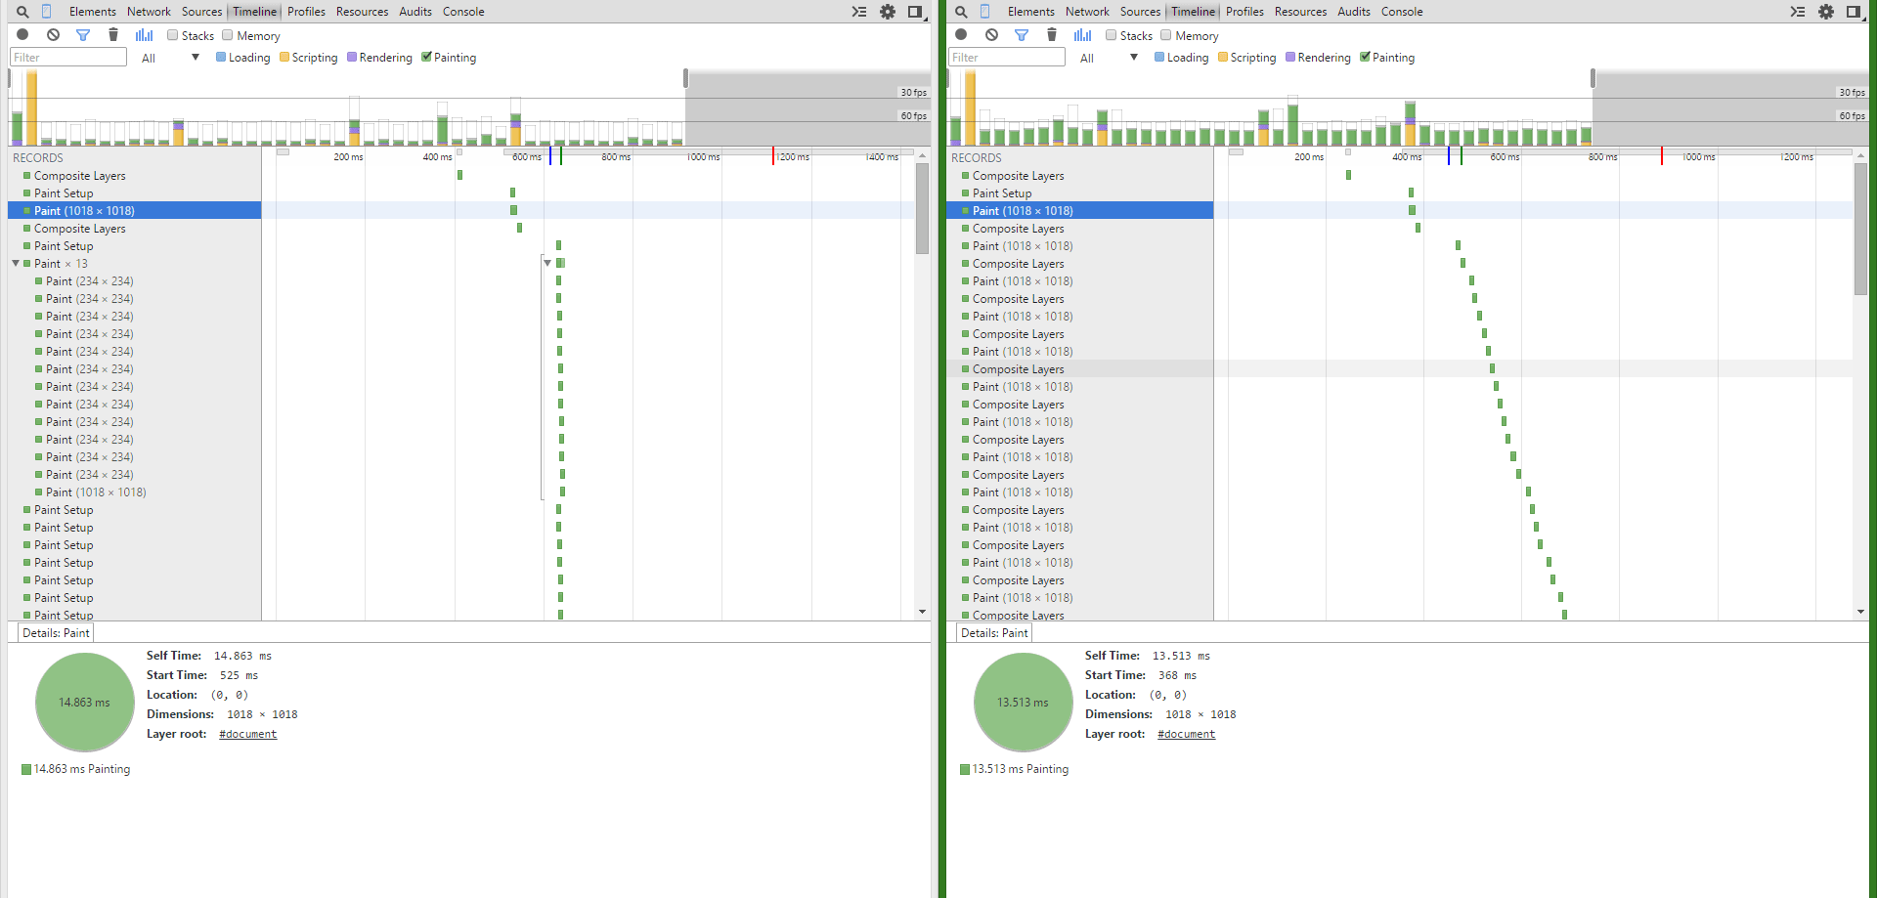Open the All duration dropdown in right panel

(x=1109, y=58)
